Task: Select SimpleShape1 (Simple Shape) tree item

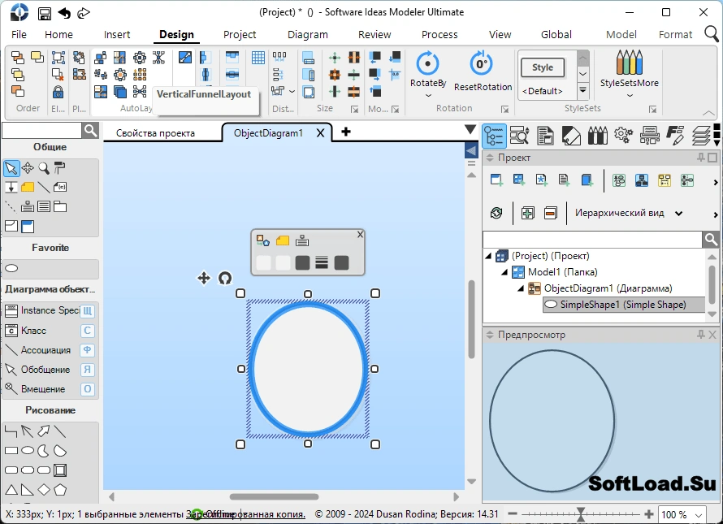Action: pos(622,305)
